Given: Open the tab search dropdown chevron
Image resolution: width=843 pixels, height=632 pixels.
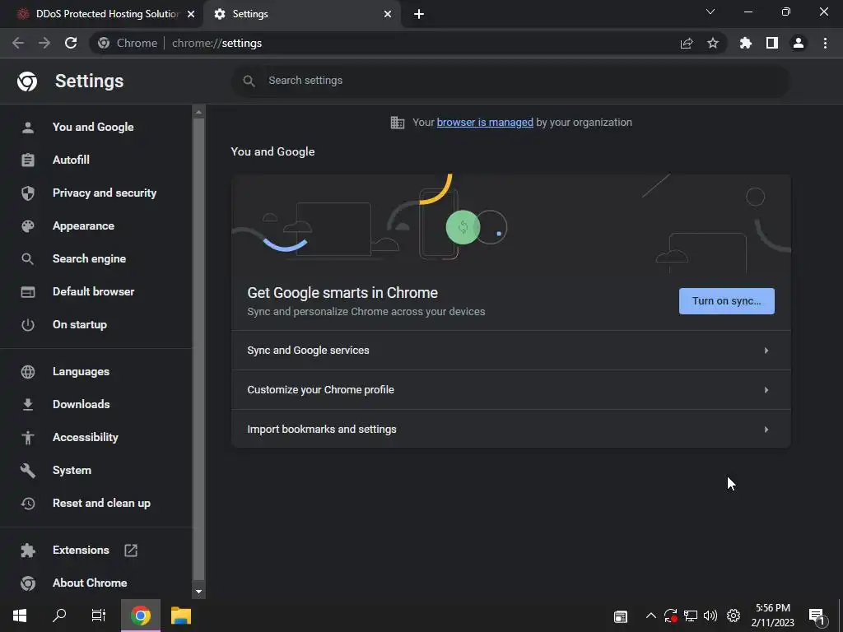Looking at the screenshot, I should [x=710, y=12].
